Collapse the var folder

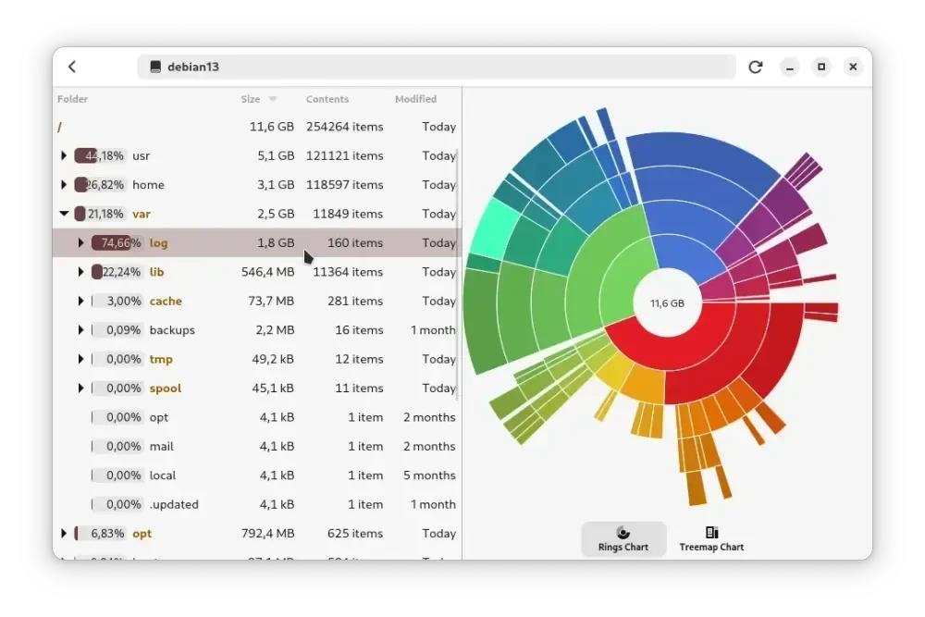point(64,214)
